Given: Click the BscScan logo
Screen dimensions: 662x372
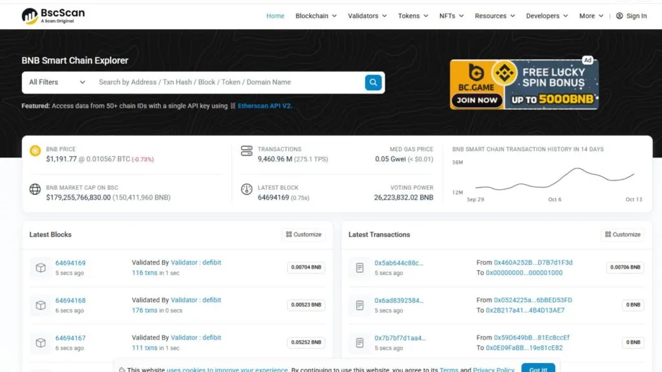Looking at the screenshot, I should pos(53,15).
